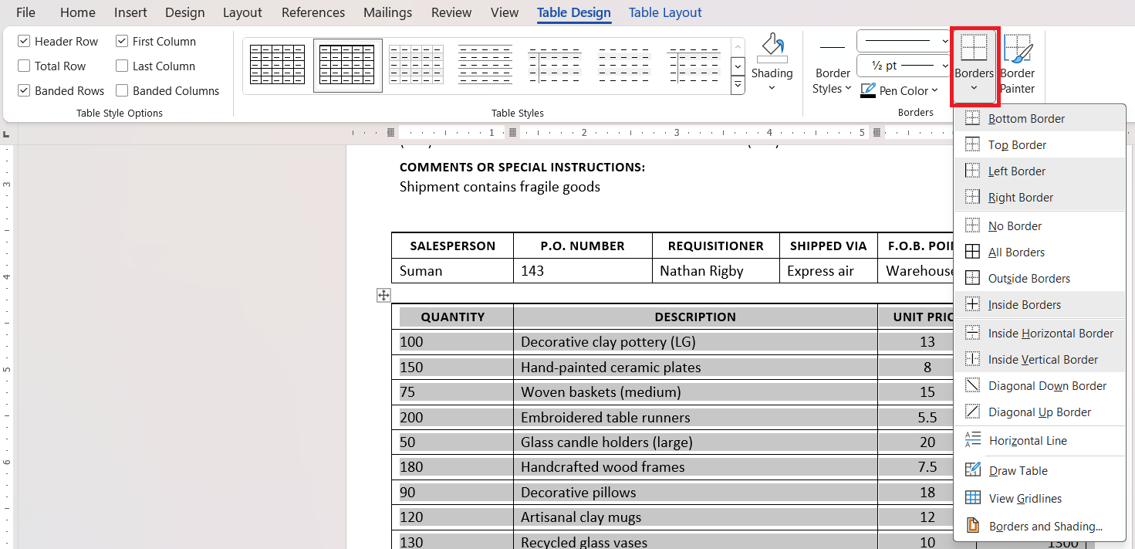This screenshot has height=549, width=1135.
Task: Click the Shading paint bucket icon
Action: [772, 48]
